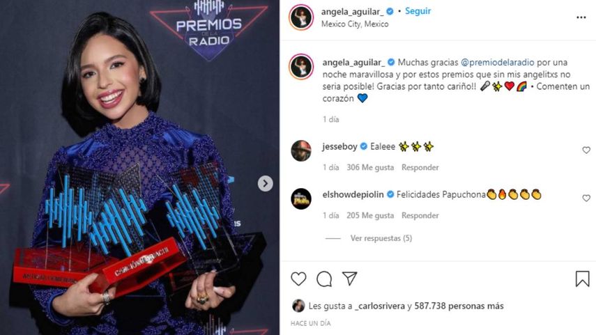Like elshowdepiolin's comment with the heart
596x335 pixels.
point(586,198)
